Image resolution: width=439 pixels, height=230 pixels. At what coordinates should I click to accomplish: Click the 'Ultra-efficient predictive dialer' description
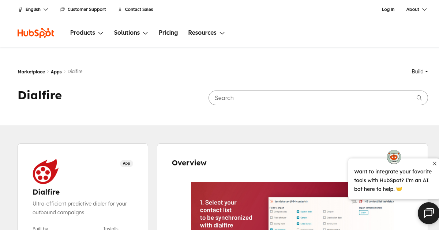click(80, 208)
